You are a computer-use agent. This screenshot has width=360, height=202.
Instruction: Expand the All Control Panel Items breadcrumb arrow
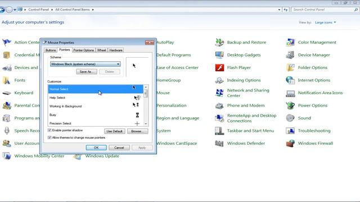[93, 10]
